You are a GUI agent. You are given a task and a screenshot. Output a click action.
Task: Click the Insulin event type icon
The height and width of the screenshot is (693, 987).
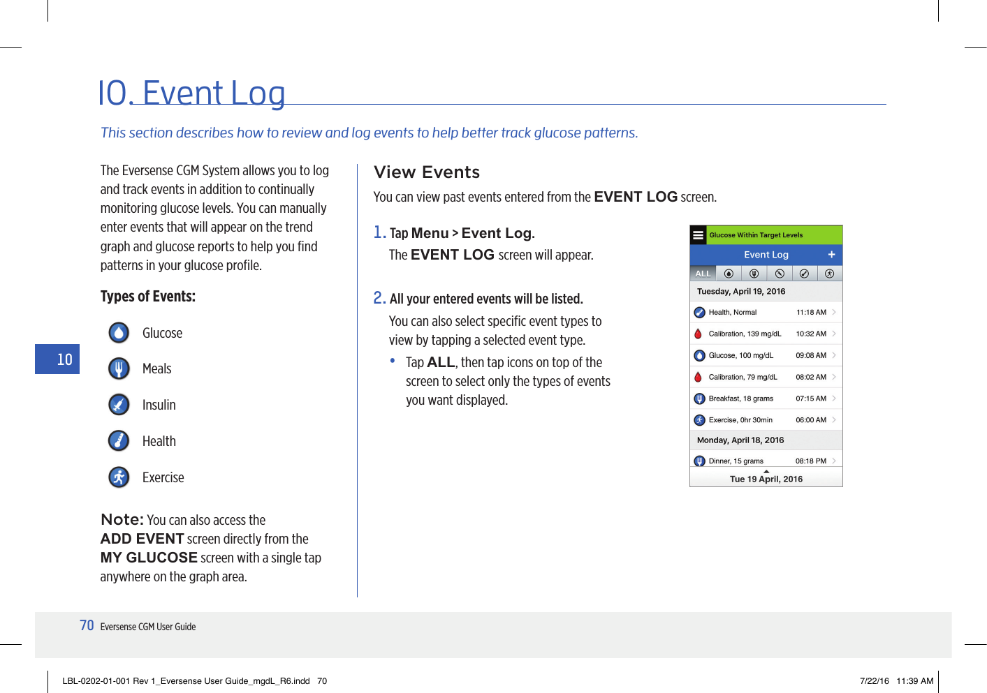(x=119, y=405)
